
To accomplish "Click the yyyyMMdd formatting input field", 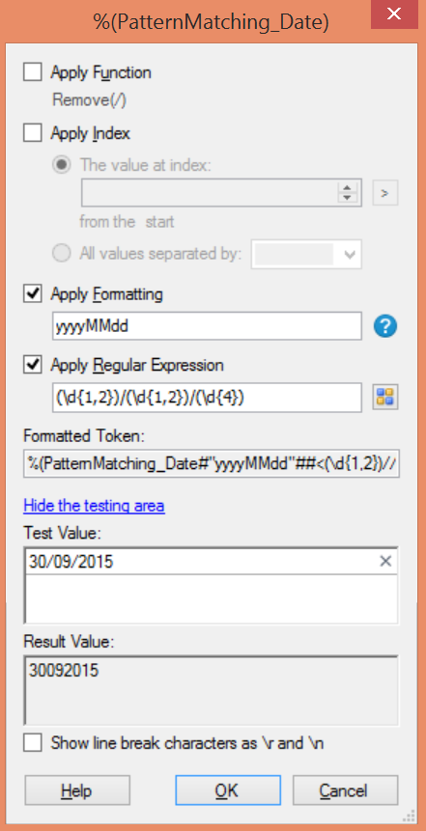I will 207,326.
